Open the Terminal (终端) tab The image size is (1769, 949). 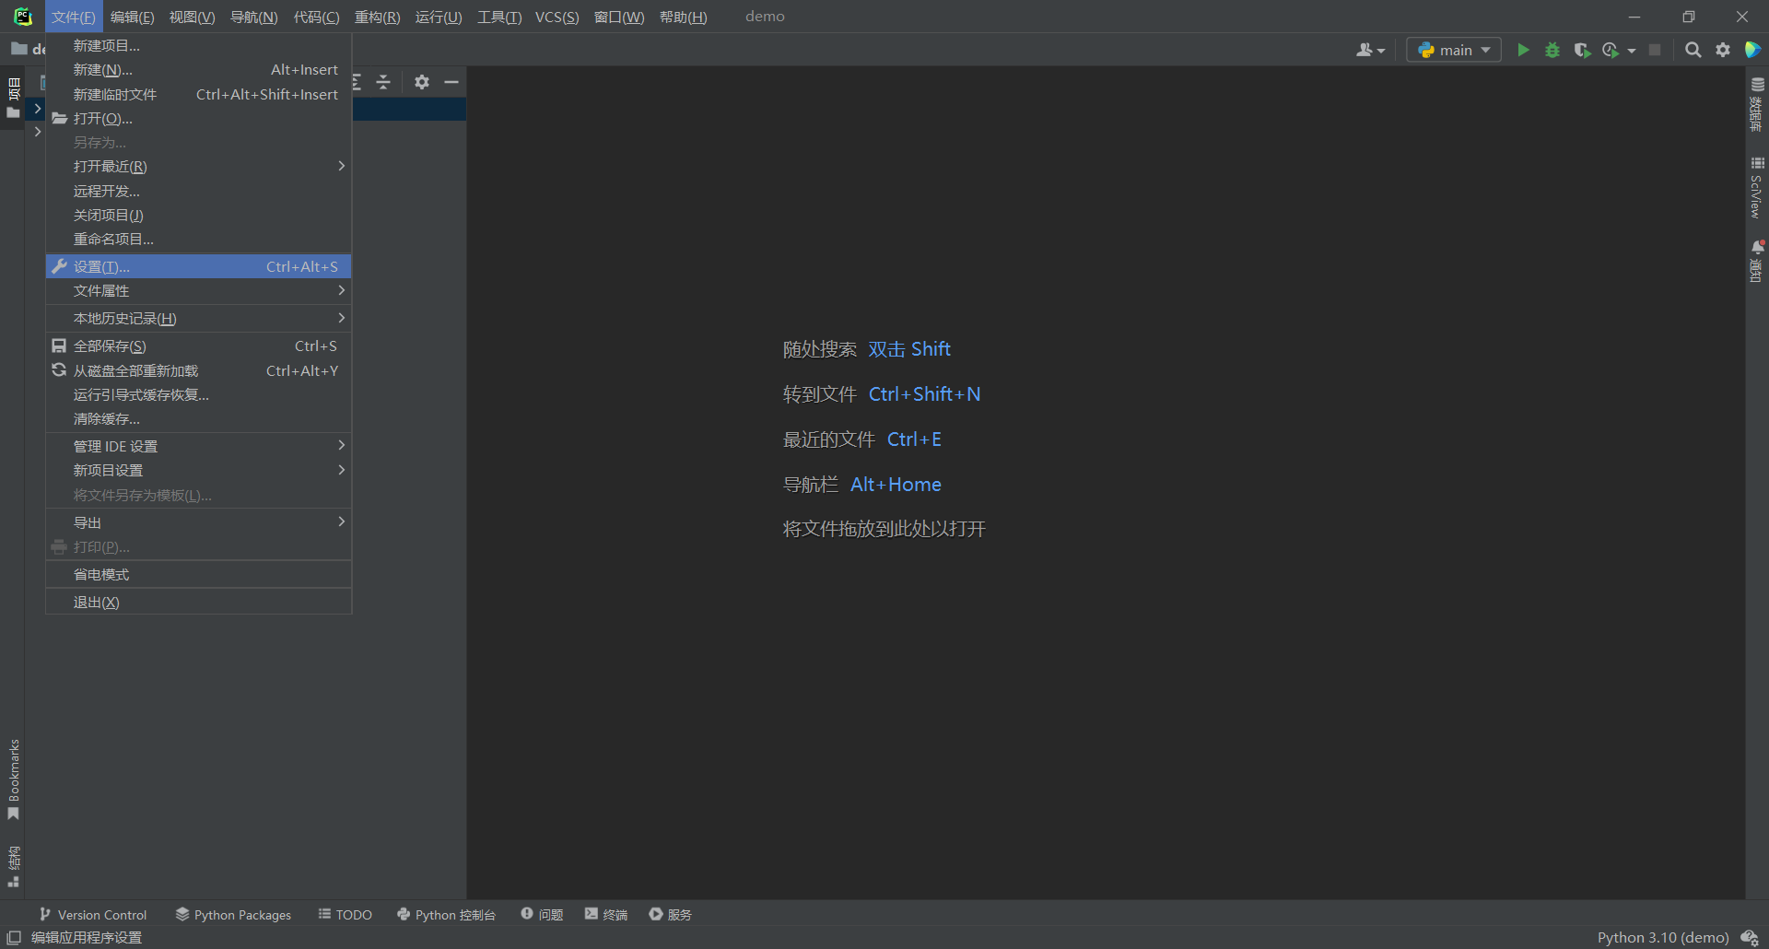(x=605, y=914)
